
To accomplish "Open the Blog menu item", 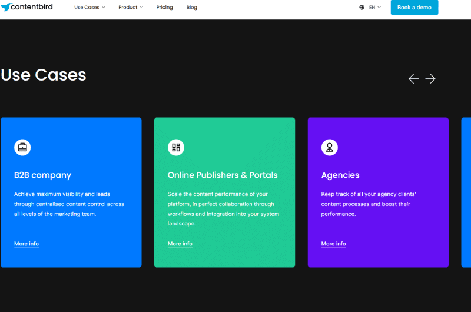I will coord(192,8).
